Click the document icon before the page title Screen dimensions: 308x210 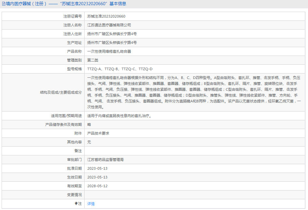4,4
